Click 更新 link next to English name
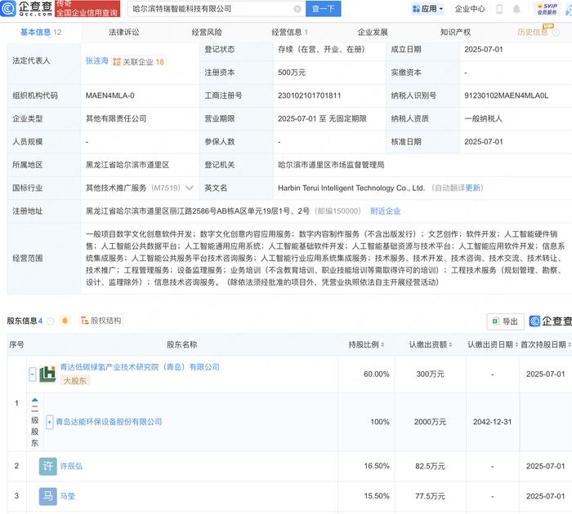 (x=473, y=188)
